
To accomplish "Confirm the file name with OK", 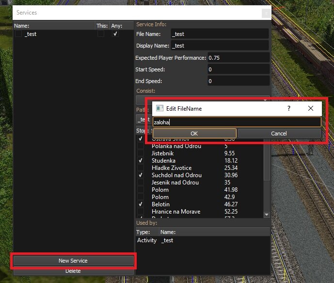I will coord(194,133).
